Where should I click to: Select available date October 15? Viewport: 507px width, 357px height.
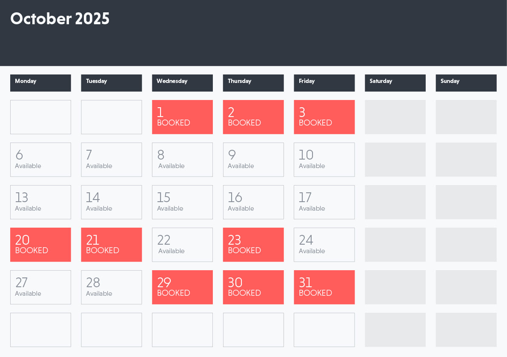click(182, 202)
